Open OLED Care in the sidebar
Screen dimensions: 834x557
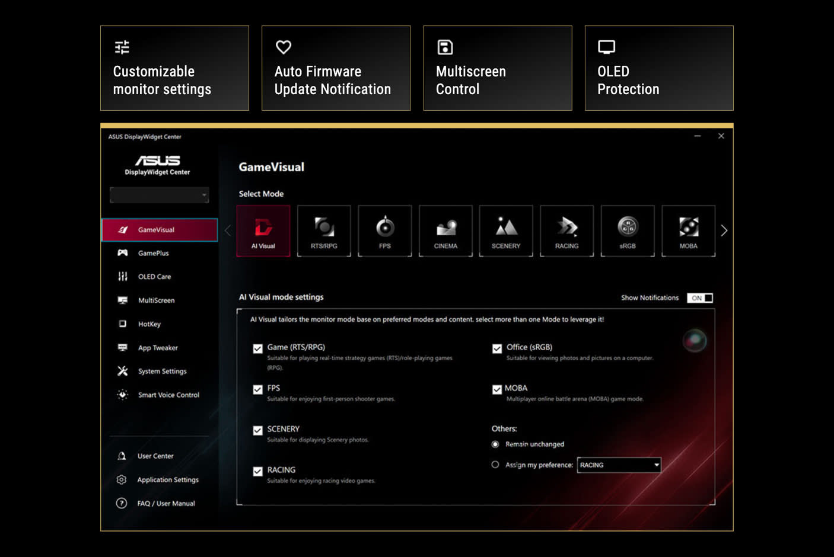coord(160,277)
